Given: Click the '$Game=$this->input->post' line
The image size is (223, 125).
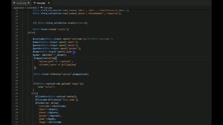Looking at the screenshot, I should [54, 52].
